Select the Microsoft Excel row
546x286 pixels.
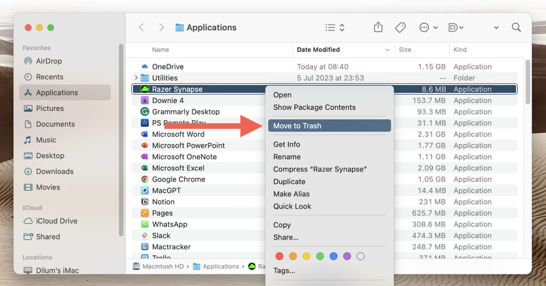(178, 168)
